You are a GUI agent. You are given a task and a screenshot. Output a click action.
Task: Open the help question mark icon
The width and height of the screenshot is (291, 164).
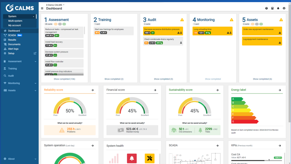coord(266,8)
